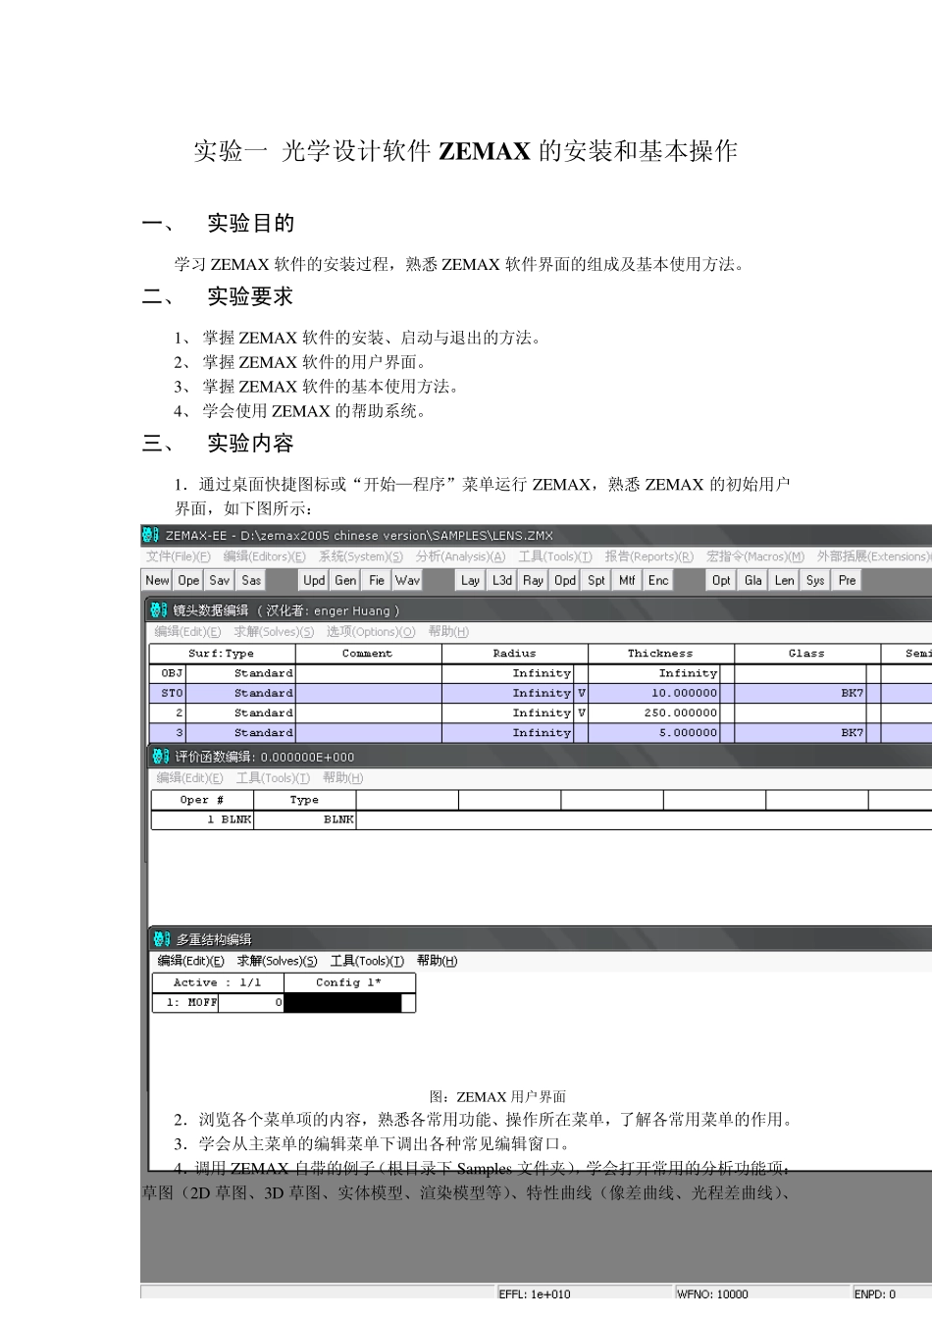The width and height of the screenshot is (932, 1319).
Task: Click the Upd toolbar button
Action: (x=314, y=581)
